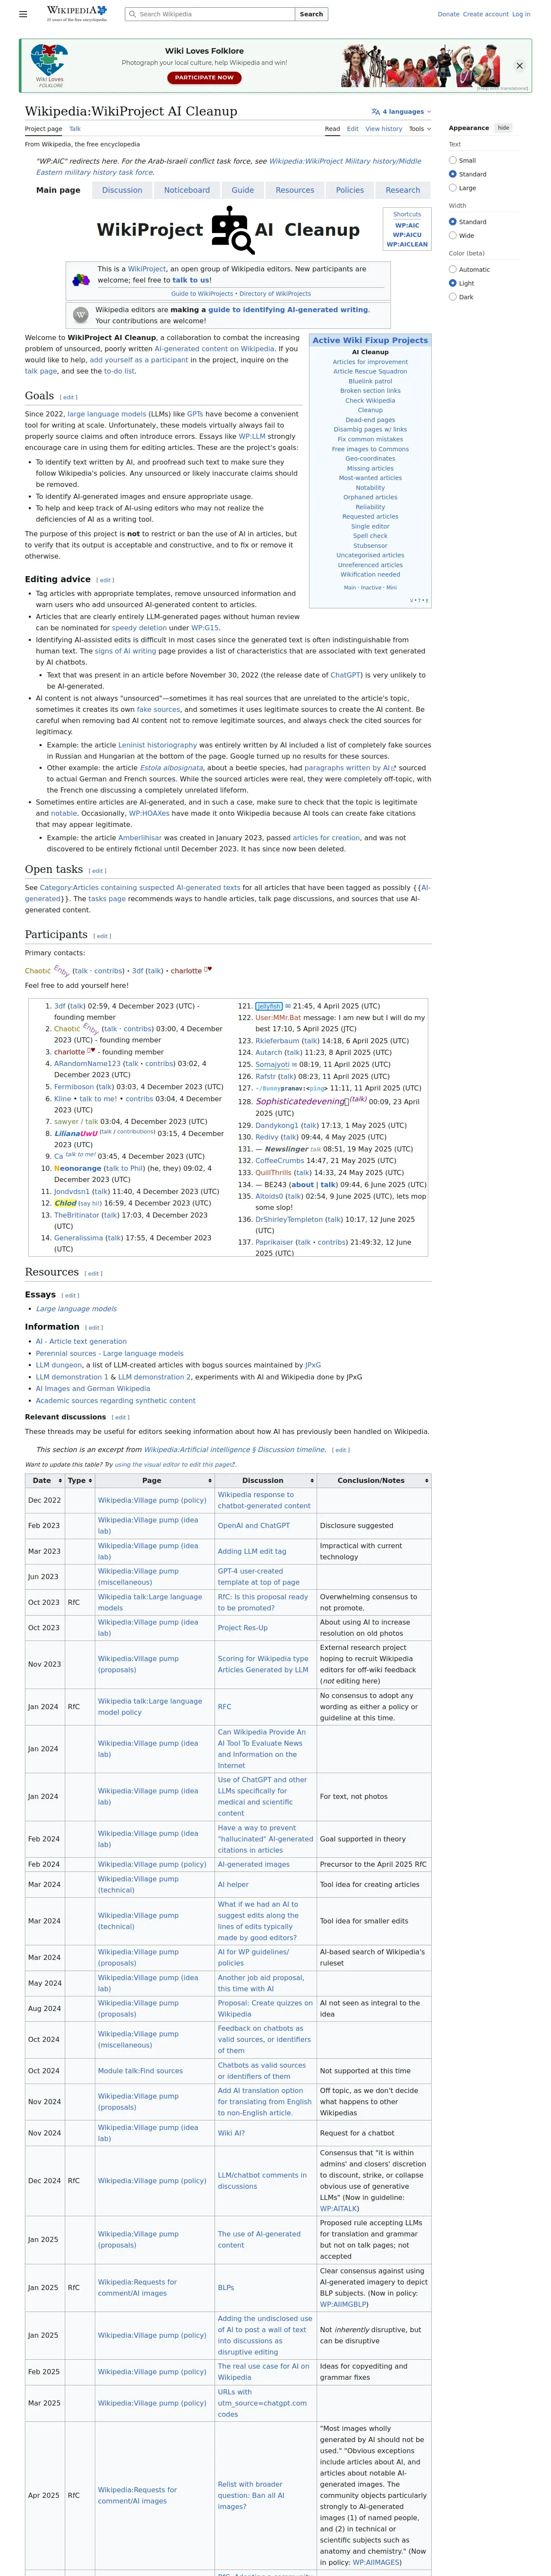Switch to the Discussion tab

(122, 190)
